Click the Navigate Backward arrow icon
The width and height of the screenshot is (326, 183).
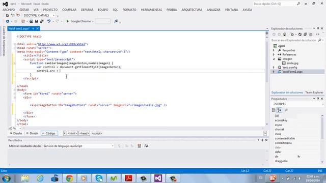point(8,21)
